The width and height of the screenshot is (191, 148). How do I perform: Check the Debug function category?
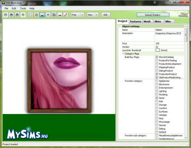157,129
